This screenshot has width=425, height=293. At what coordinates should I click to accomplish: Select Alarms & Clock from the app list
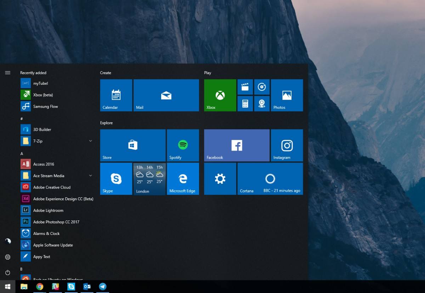[46, 233]
